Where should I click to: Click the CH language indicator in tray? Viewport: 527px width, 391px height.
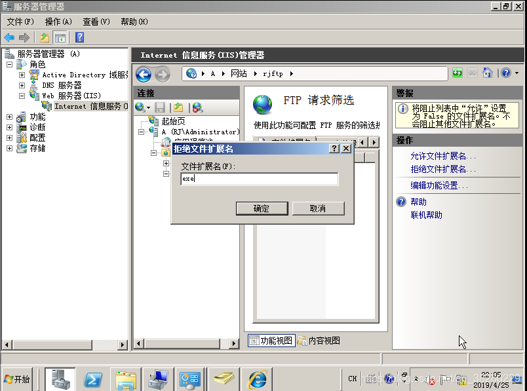[x=352, y=379]
